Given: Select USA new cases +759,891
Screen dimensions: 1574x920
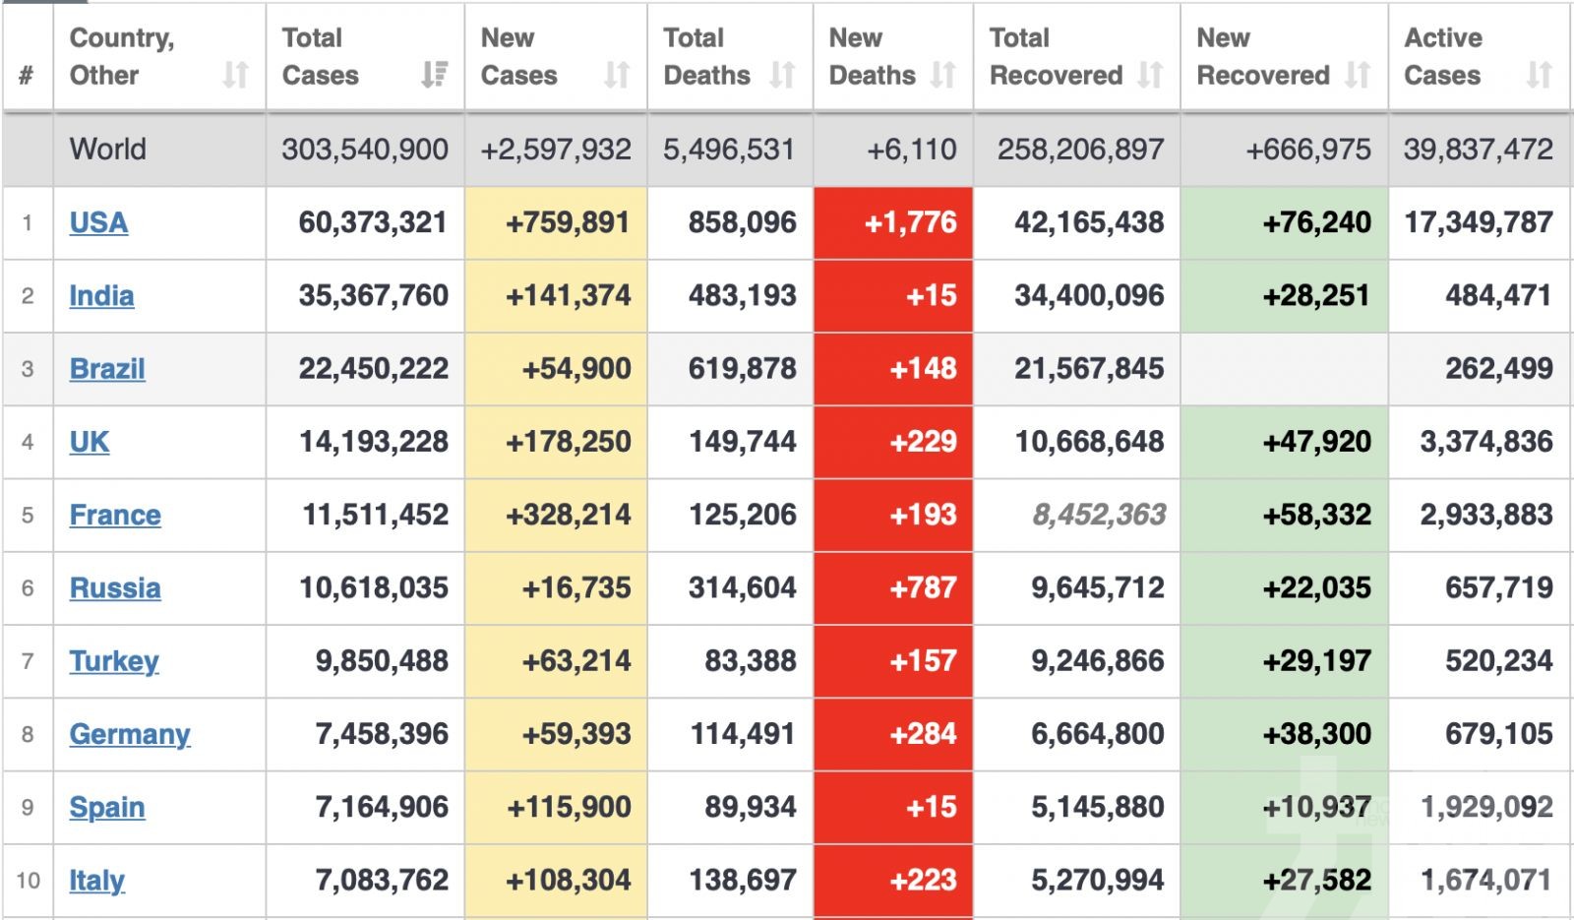Looking at the screenshot, I should tap(568, 222).
